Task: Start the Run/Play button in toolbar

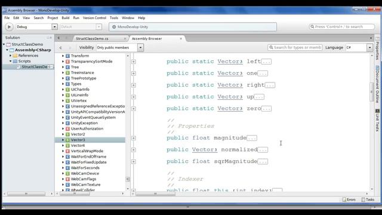Action: (x=10, y=27)
